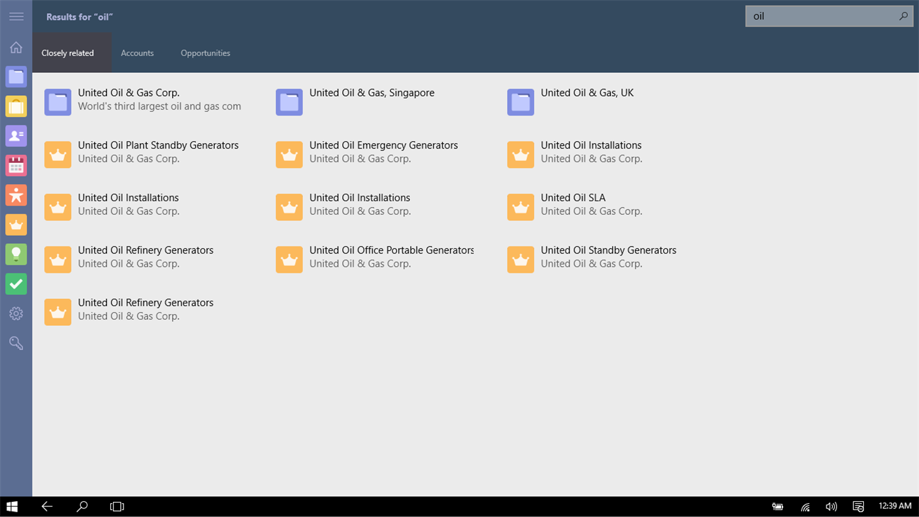Screen dimensions: 919x517
Task: Open the opportunities crown icon in sidebar
Action: click(16, 225)
